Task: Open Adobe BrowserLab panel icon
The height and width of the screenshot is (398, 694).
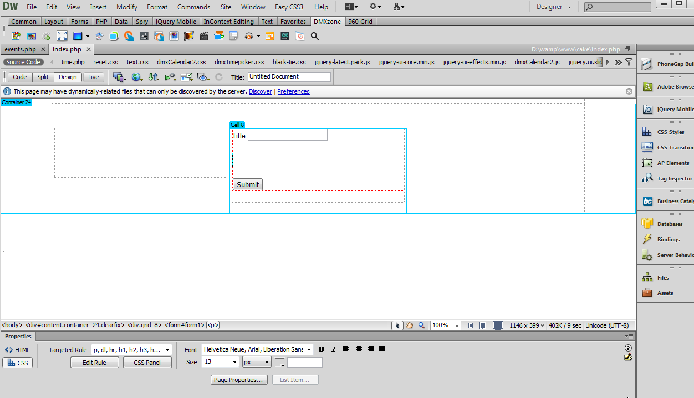Action: [647, 86]
